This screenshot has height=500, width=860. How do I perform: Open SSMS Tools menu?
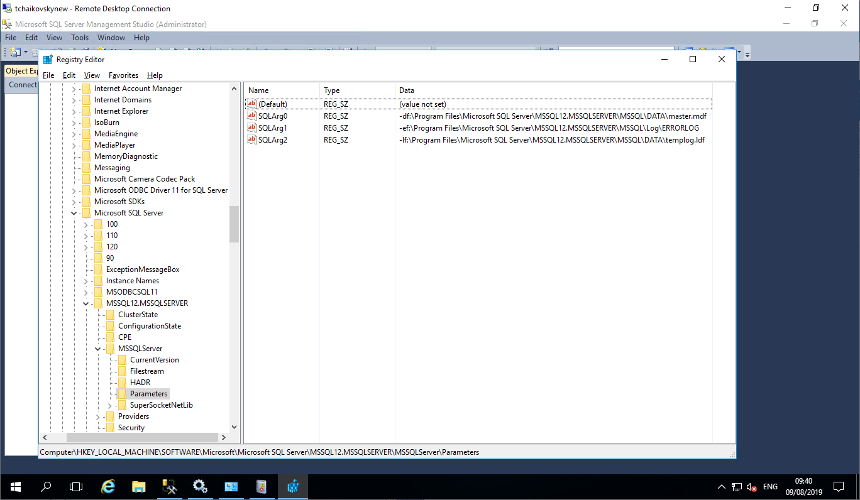point(80,38)
